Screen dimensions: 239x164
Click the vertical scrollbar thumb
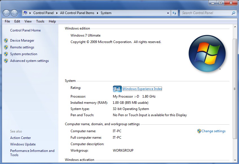point(235,89)
